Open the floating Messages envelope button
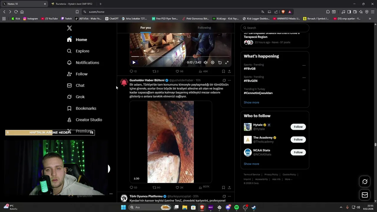 click(365, 195)
